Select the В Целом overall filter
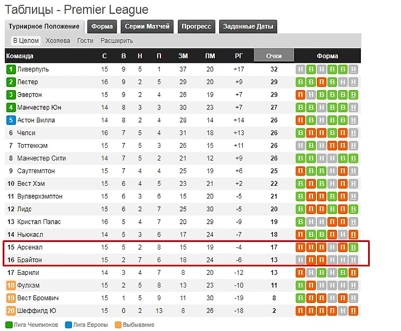 click(x=26, y=41)
